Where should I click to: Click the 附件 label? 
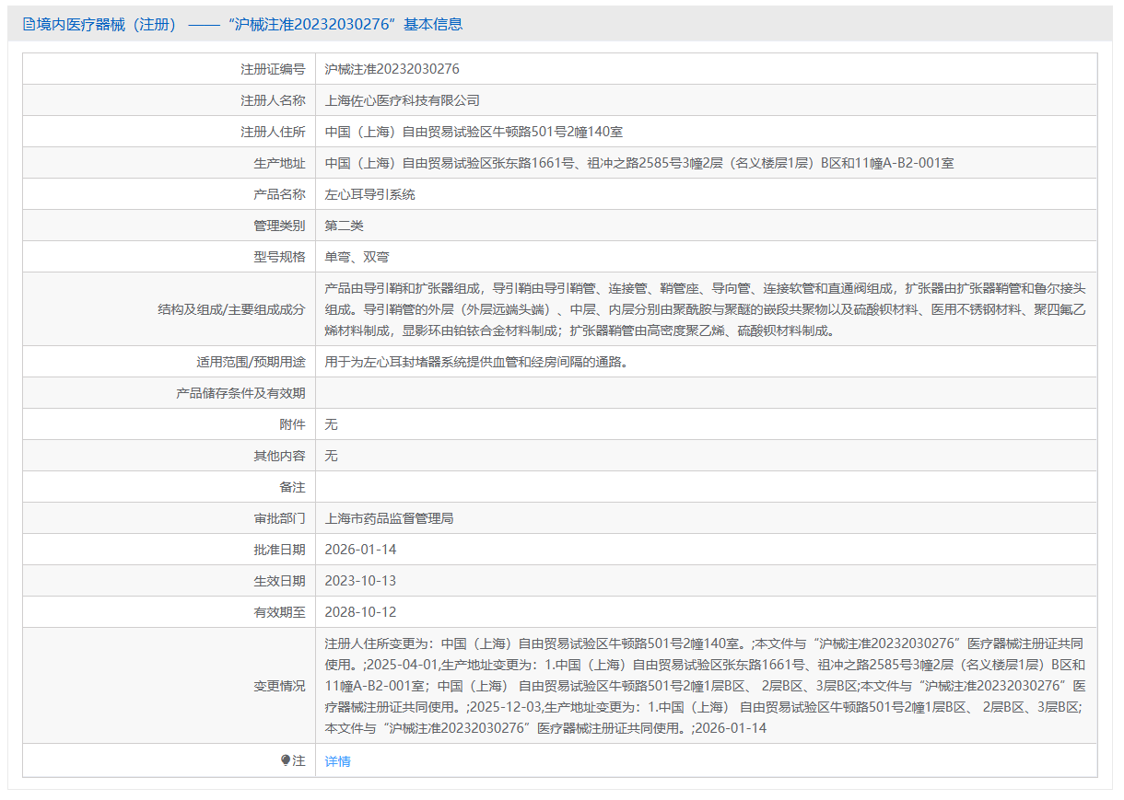(x=292, y=424)
